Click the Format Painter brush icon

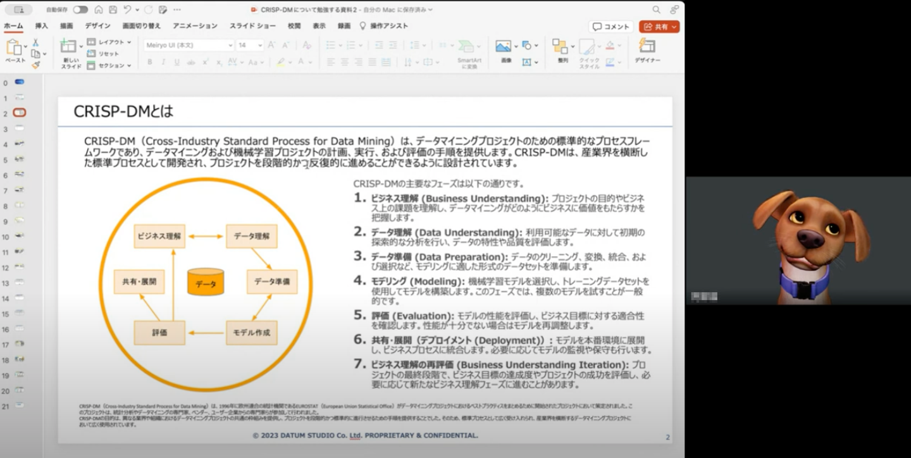click(x=35, y=65)
